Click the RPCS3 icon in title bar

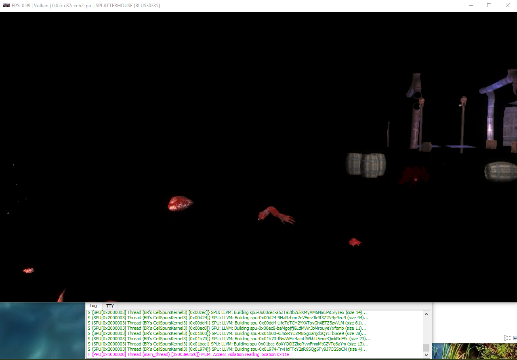[6, 5]
